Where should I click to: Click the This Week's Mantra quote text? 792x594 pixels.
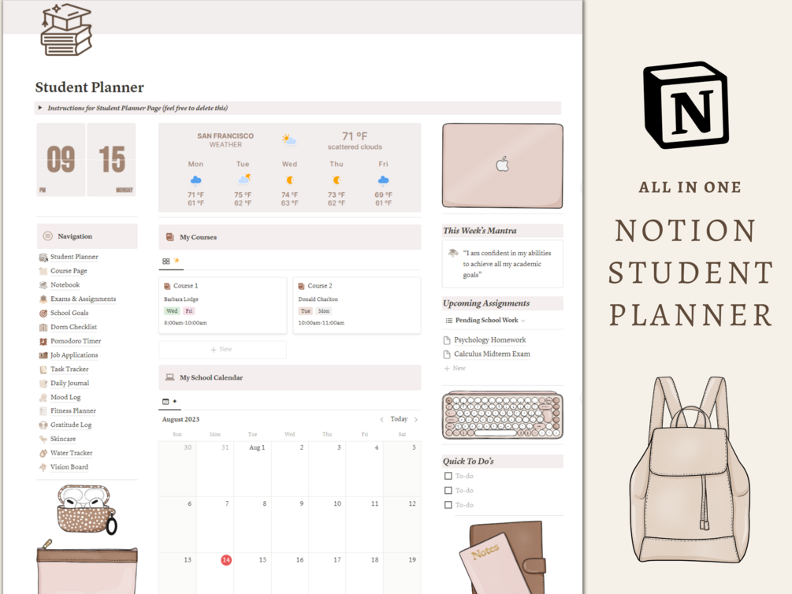[508, 264]
